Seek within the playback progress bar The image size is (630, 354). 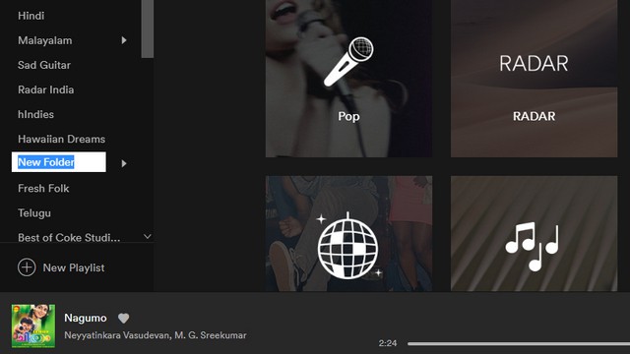tap(519, 343)
